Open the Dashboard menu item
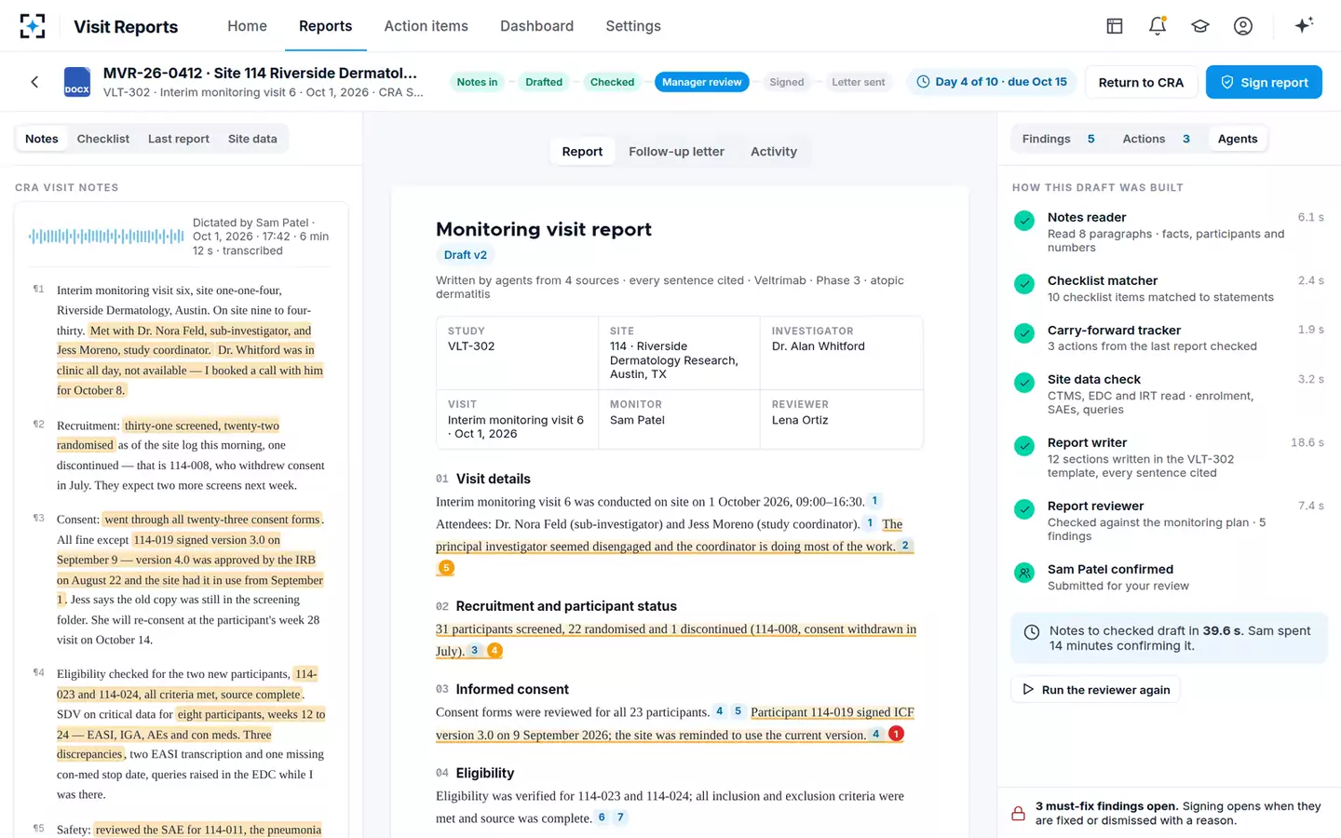 pyautogui.click(x=536, y=26)
